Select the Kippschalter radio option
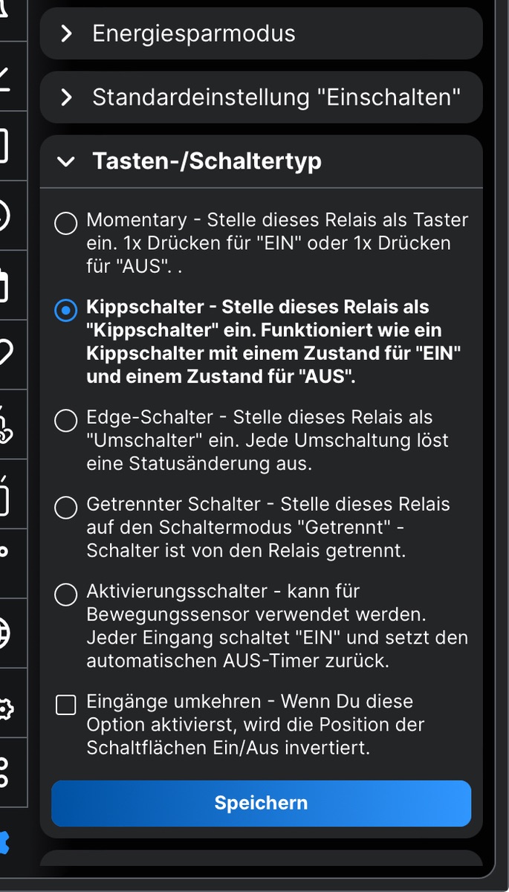Screen dimensions: 509x892 pos(66,310)
